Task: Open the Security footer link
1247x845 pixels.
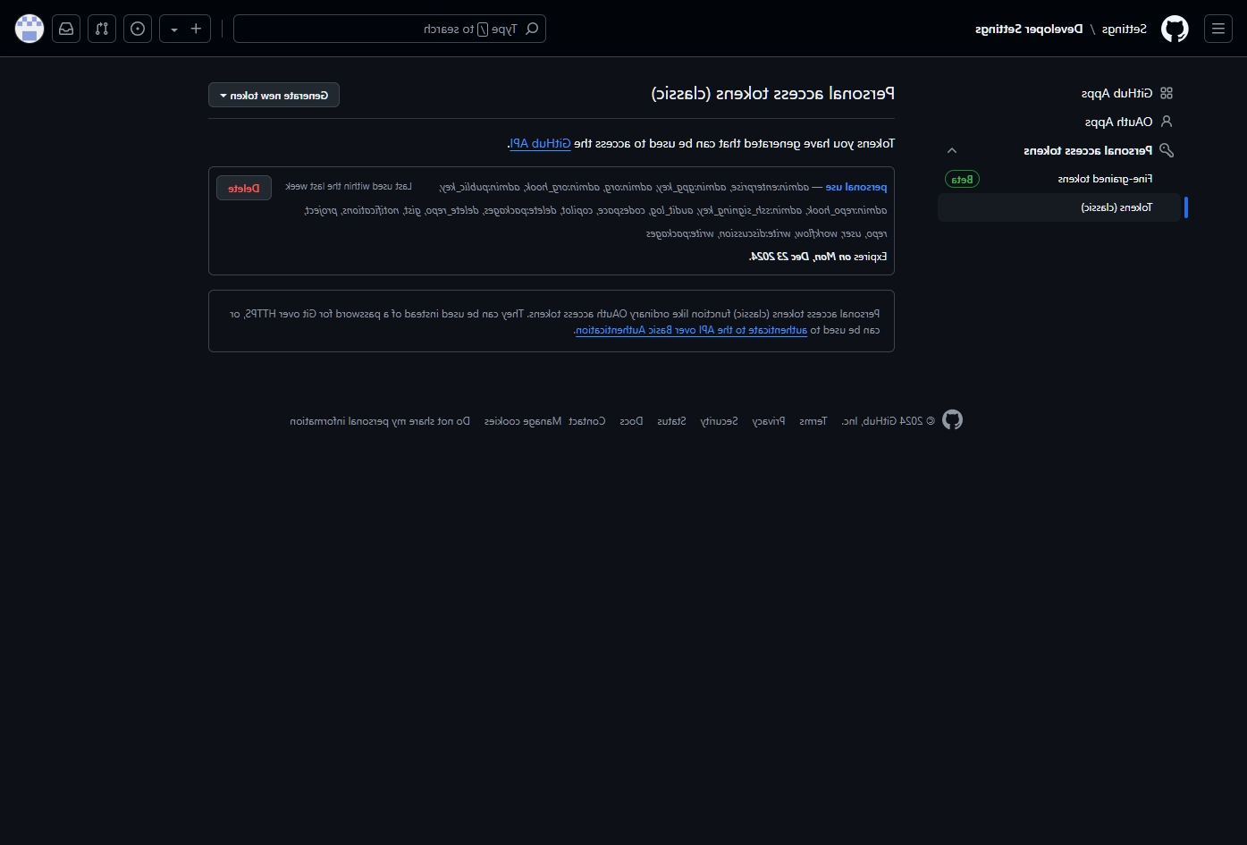Action: click(x=719, y=421)
